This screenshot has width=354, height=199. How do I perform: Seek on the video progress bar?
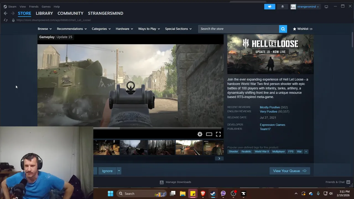point(158,128)
